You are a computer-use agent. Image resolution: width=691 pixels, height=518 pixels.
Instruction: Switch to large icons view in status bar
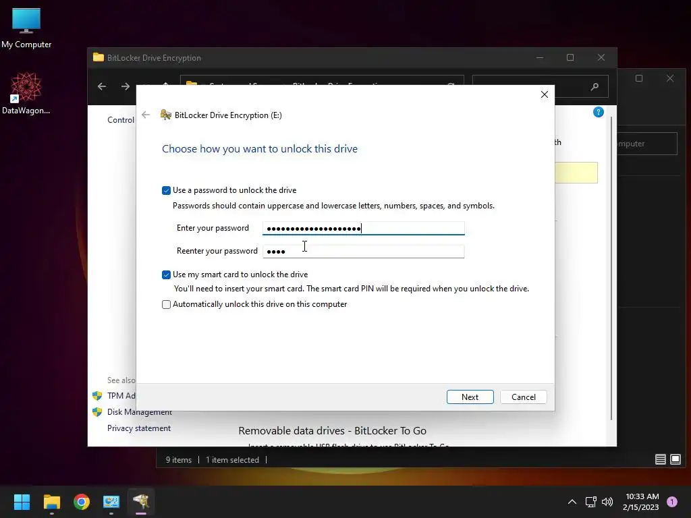(x=675, y=459)
